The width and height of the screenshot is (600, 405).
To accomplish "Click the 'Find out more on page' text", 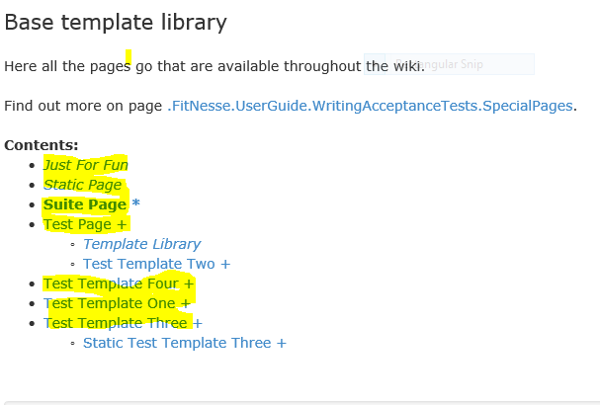I will 83,105.
